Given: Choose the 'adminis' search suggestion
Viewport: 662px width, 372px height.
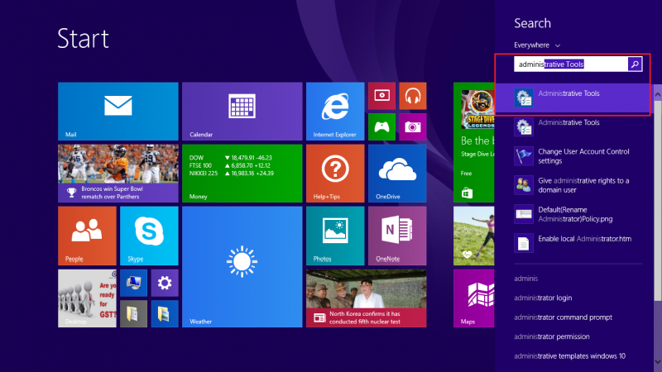Looking at the screenshot, I should point(525,279).
